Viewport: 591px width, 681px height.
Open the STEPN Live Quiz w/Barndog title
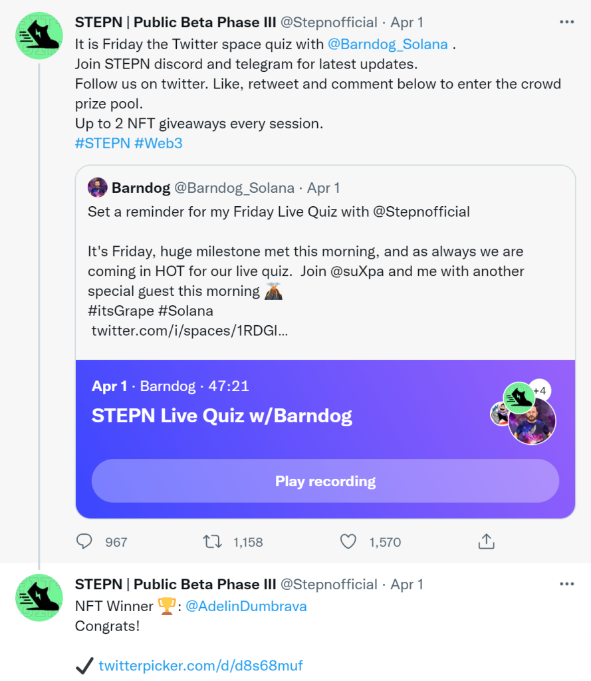pos(221,416)
